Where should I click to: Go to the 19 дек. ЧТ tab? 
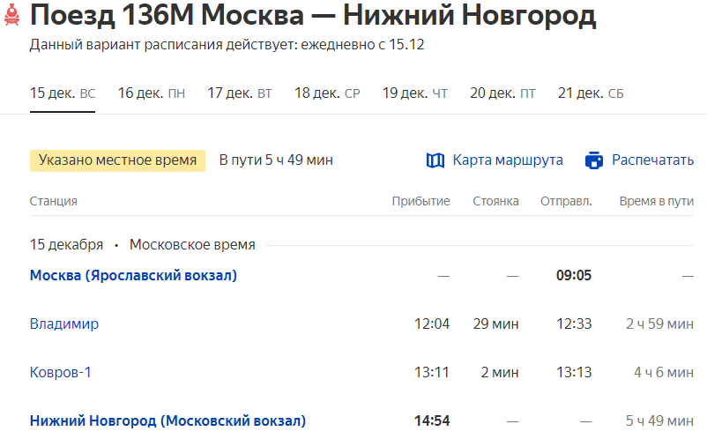[415, 93]
